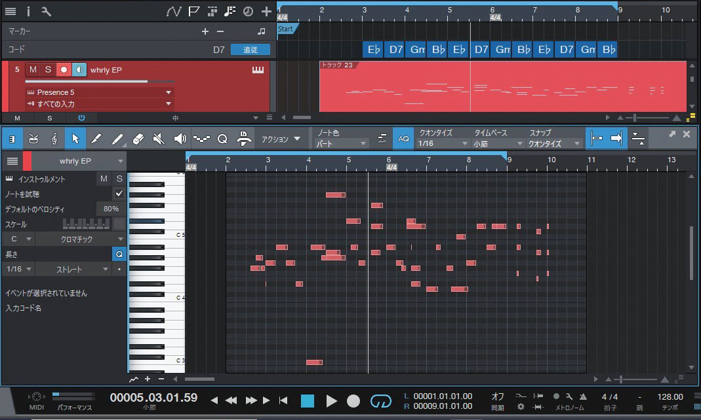Click the whrly EP track volume slider
Viewport: 701px width, 420px height.
point(99,82)
